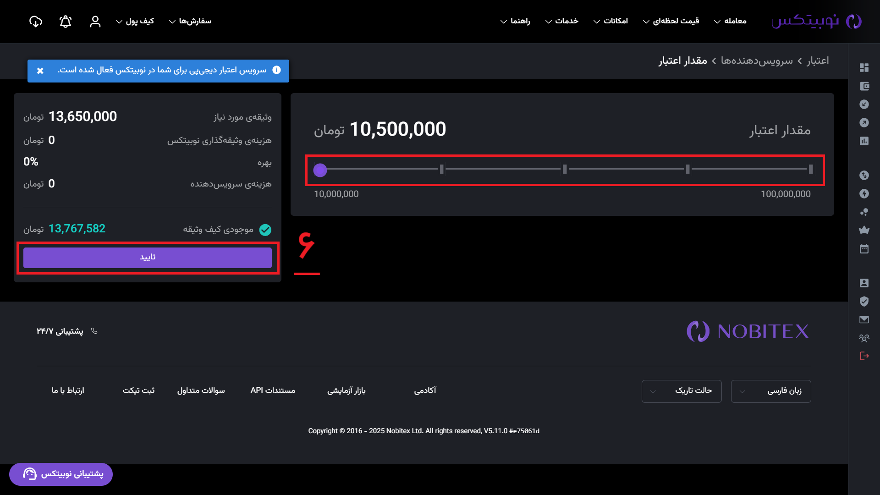Click the 13,767,582 collateral wallet balance
The image size is (880, 495).
point(77,229)
